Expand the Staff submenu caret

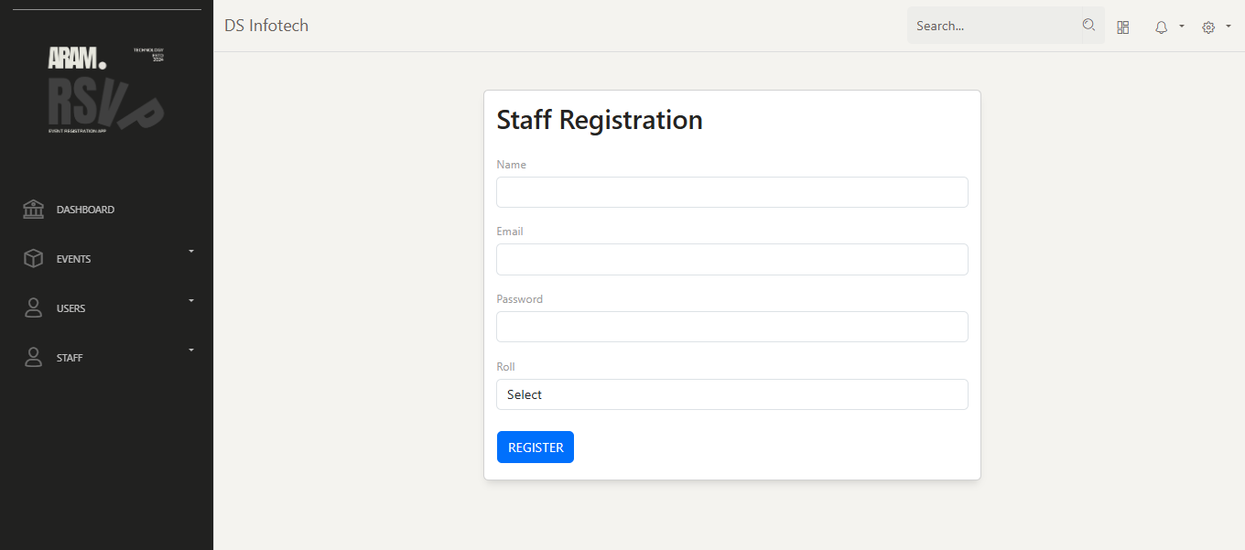tap(191, 350)
